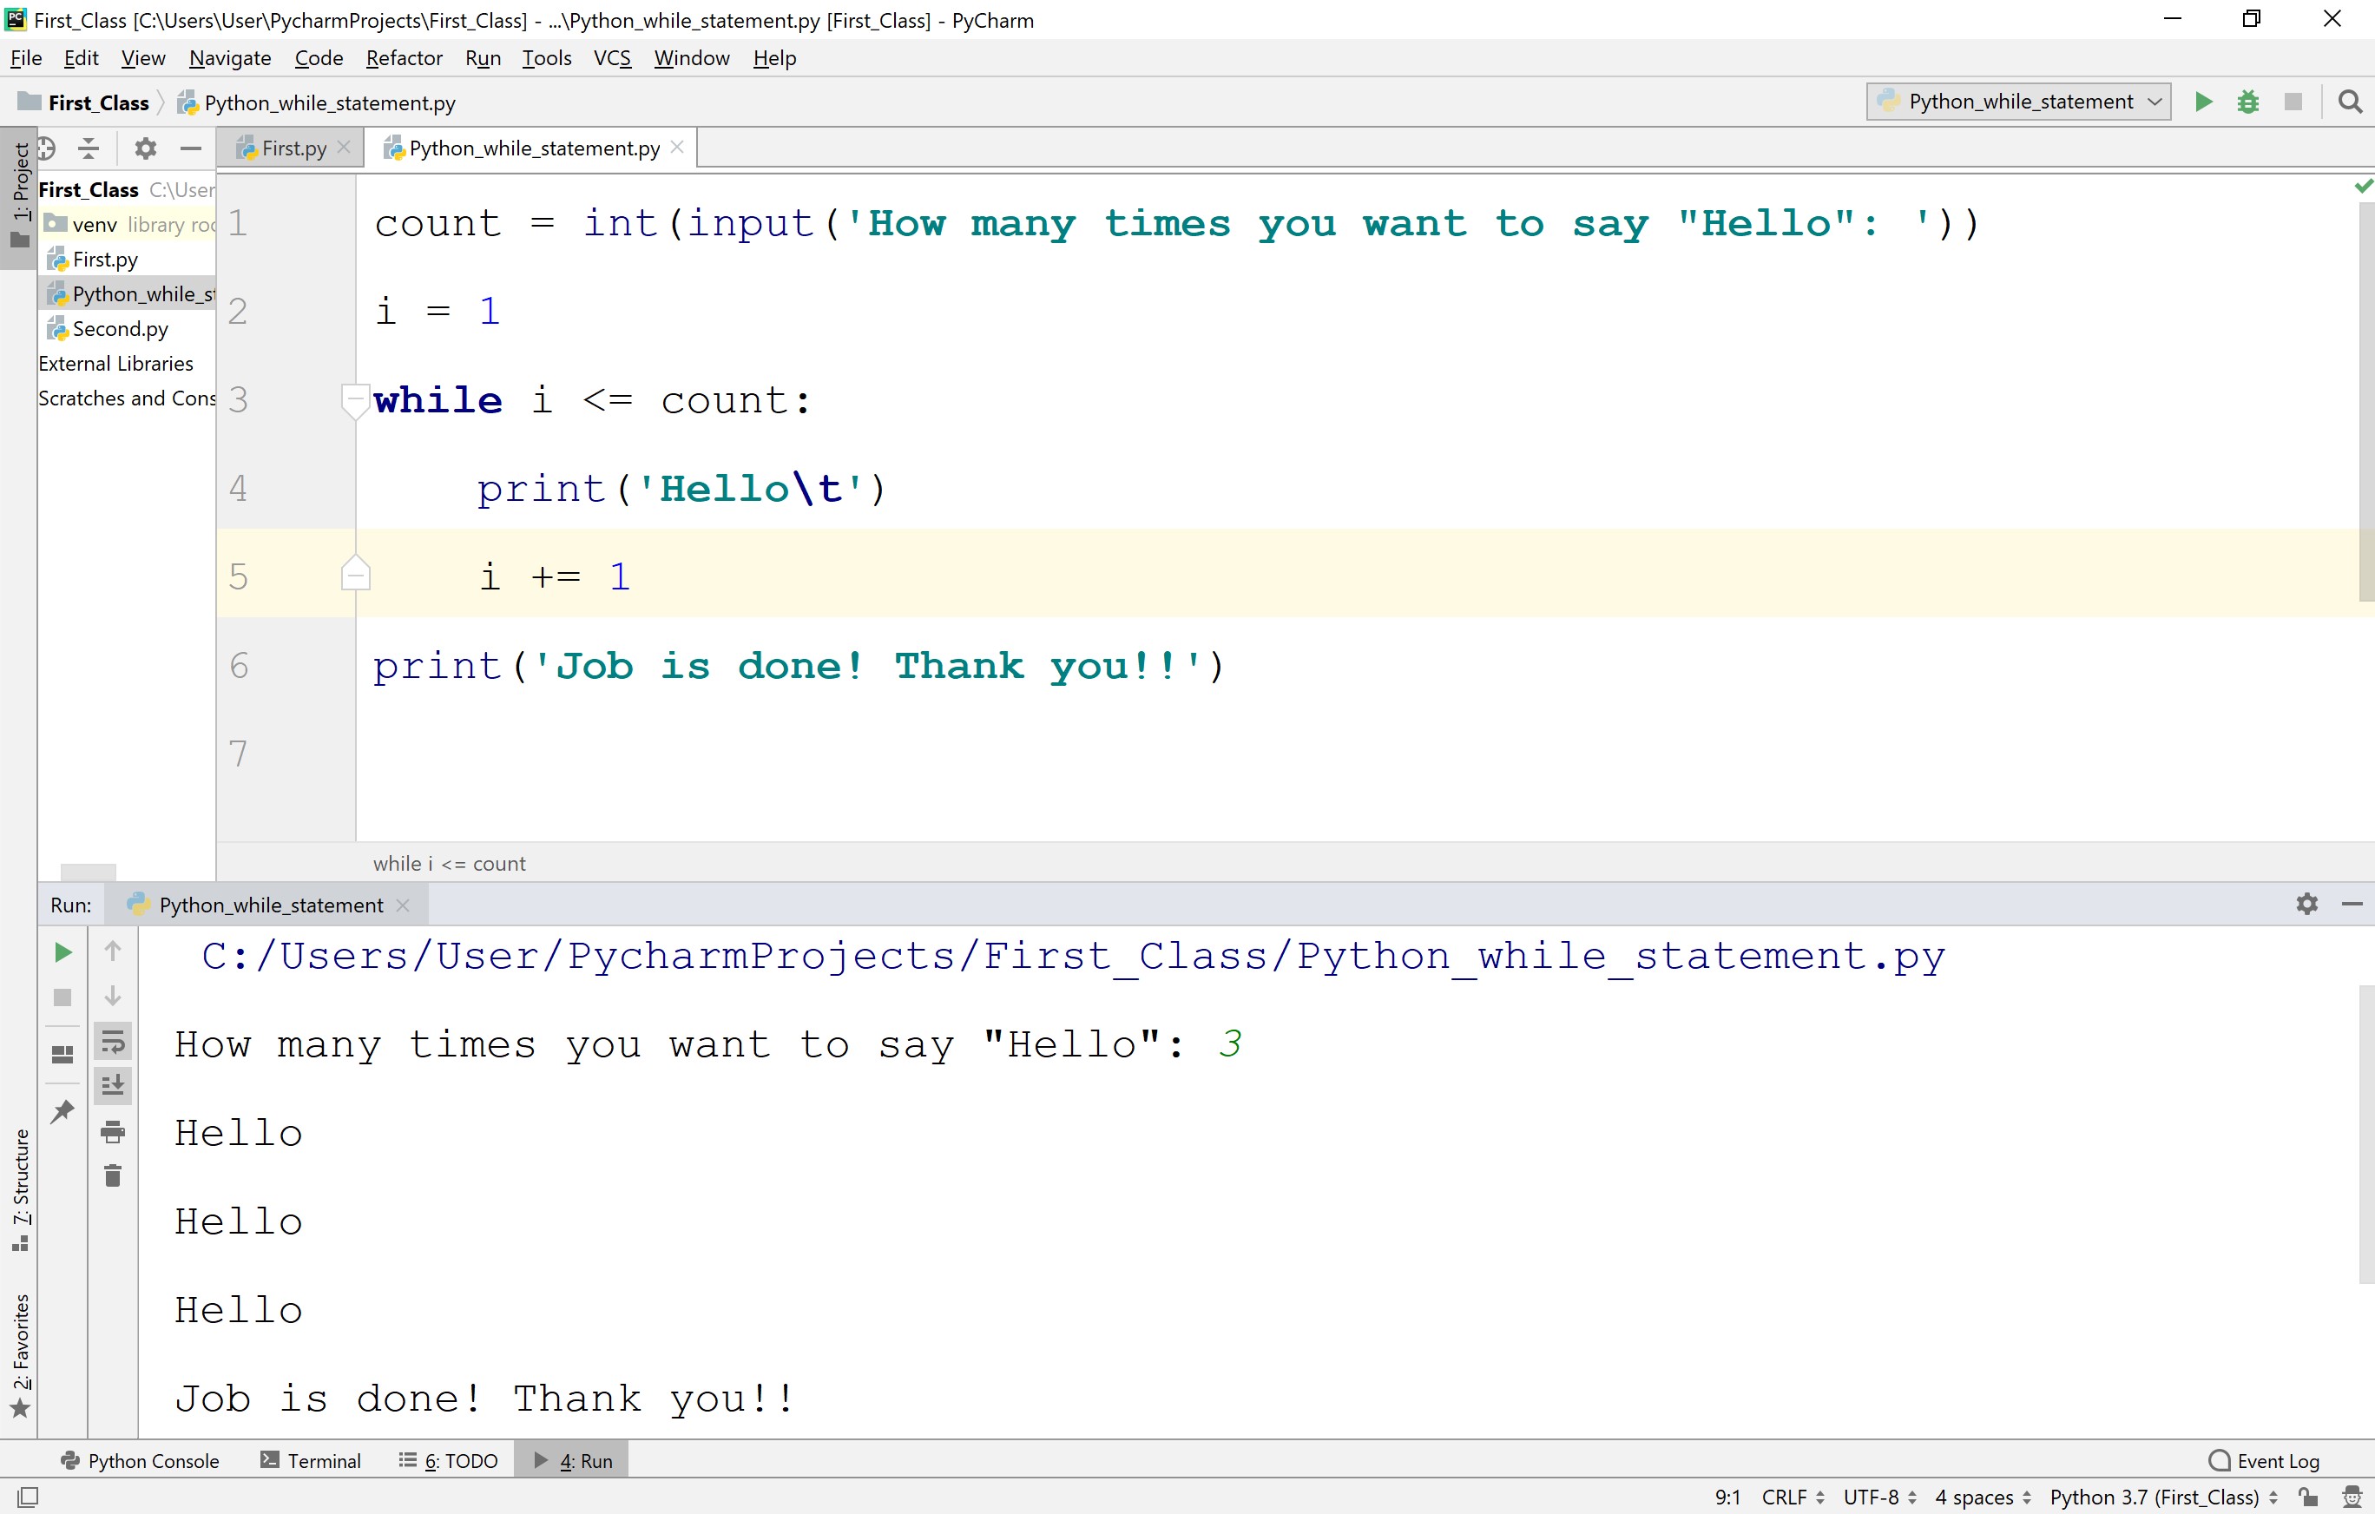Viewport: 2375px width, 1514px height.
Task: Collapse all nodes in the Project panel
Action: point(89,148)
